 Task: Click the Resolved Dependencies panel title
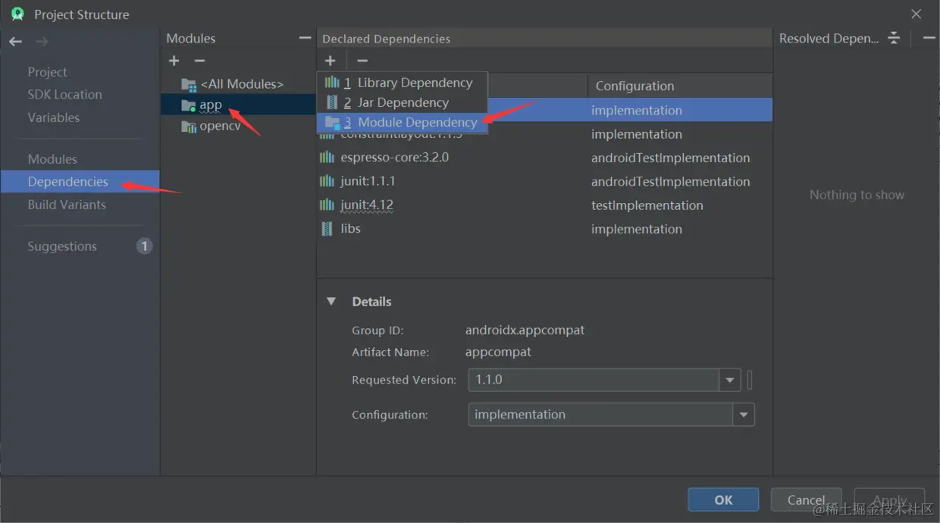(829, 39)
